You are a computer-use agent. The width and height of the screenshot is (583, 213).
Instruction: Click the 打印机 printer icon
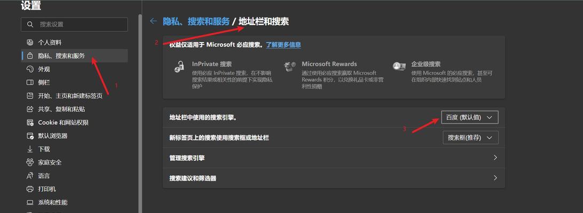pyautogui.click(x=30, y=189)
